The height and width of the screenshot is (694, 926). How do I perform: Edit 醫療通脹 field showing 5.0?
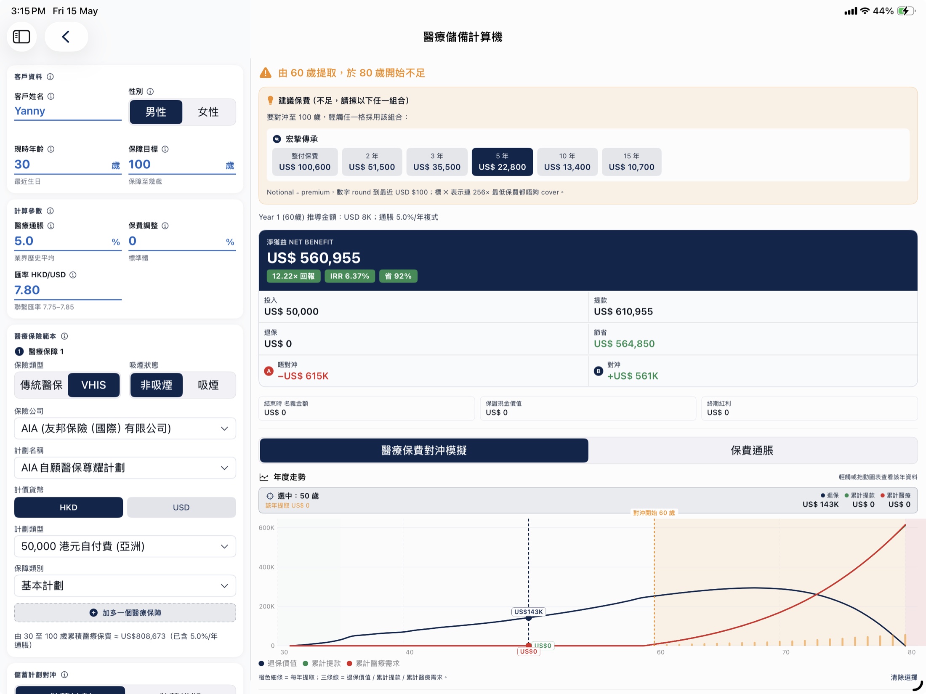coord(68,241)
